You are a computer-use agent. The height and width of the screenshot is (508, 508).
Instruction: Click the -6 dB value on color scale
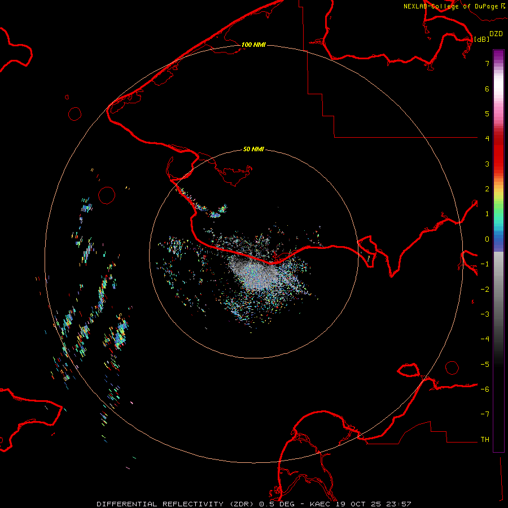point(485,389)
